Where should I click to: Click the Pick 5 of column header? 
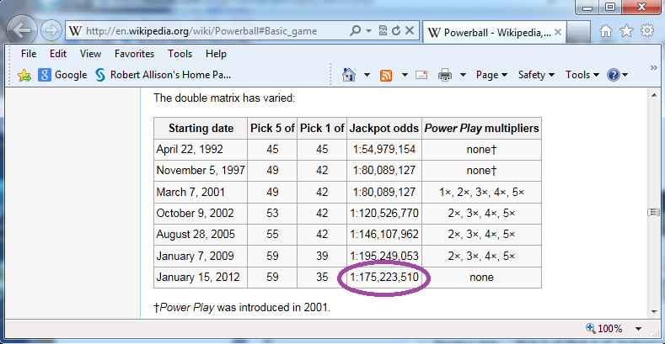point(272,128)
